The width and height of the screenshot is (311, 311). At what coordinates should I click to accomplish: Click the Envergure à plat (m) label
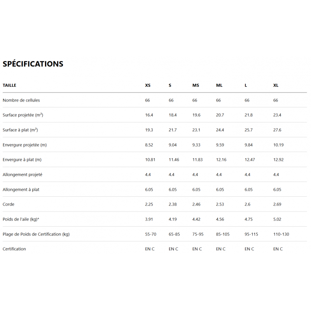coord(22,160)
